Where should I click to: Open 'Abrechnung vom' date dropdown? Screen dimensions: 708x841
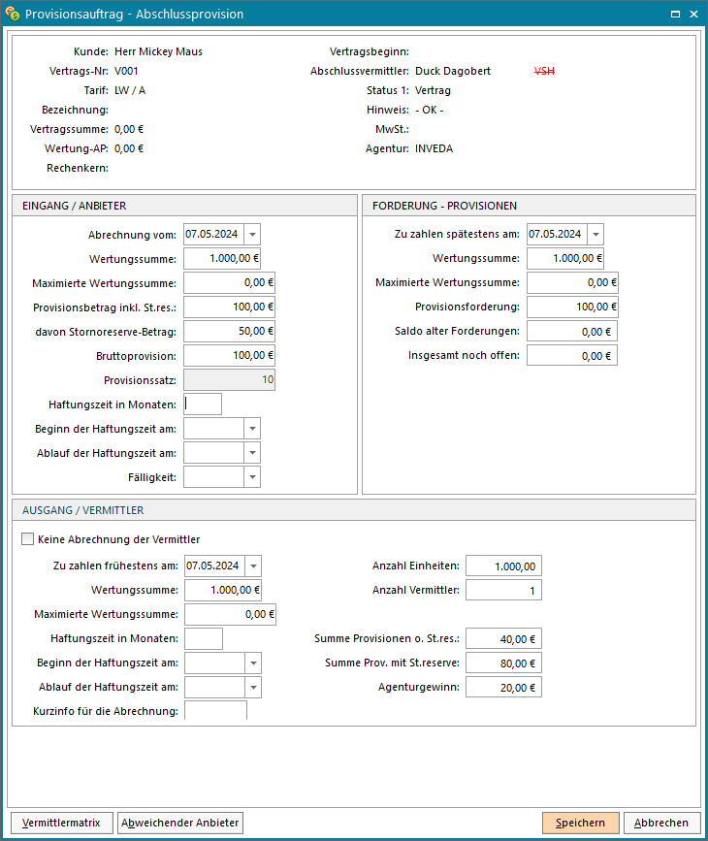pos(252,234)
